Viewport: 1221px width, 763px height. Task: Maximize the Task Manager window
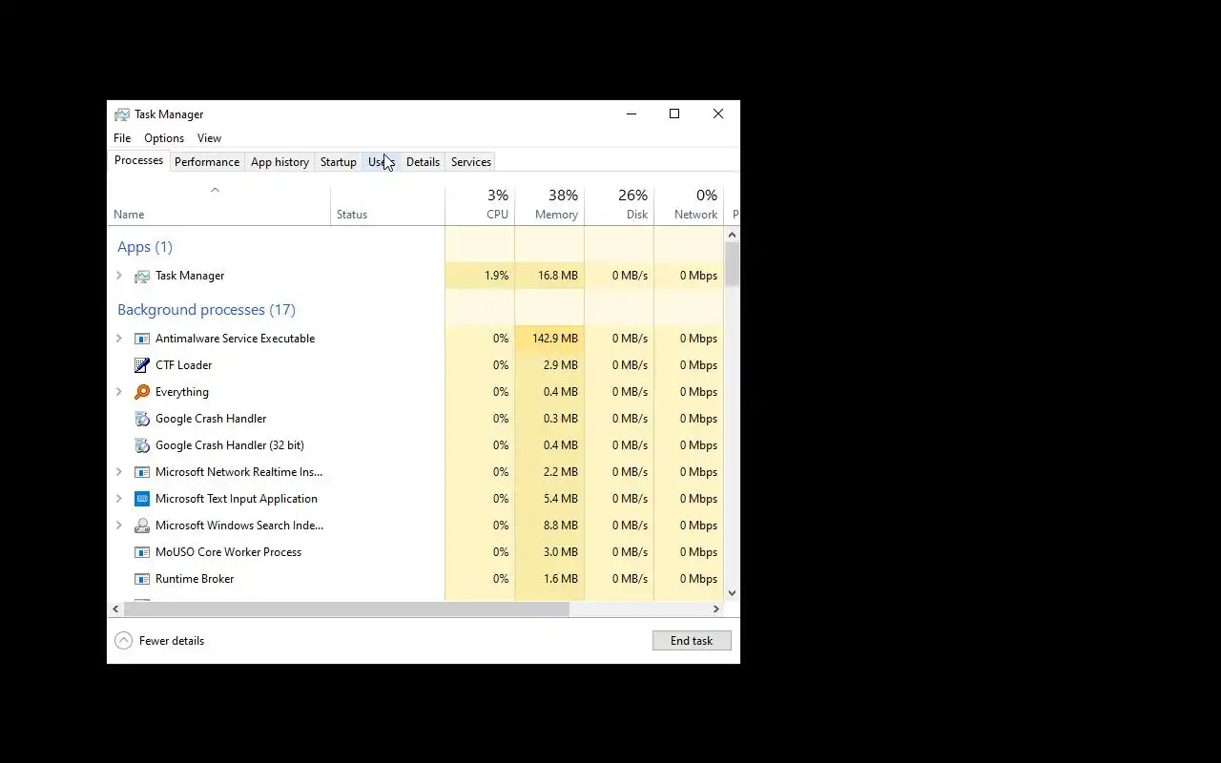coord(674,113)
